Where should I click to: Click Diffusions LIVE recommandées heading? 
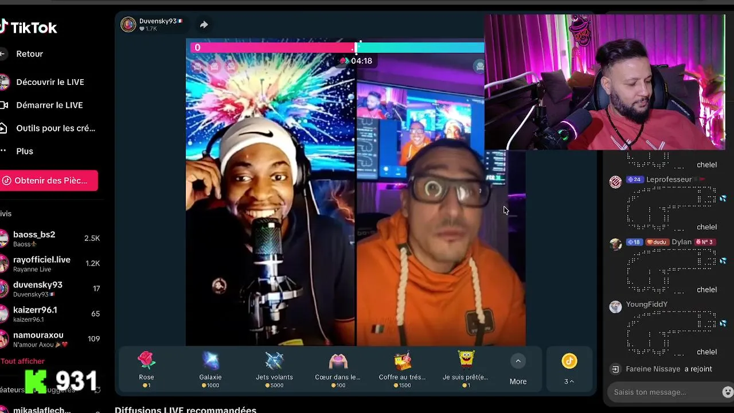(185, 410)
